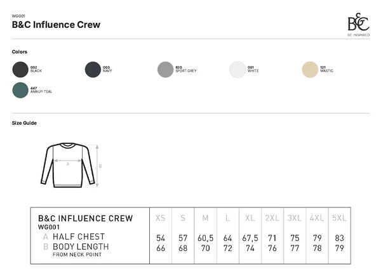Screen dimensions: 381x272
Task: Click the 2XL size column header
Action: [x=272, y=218]
